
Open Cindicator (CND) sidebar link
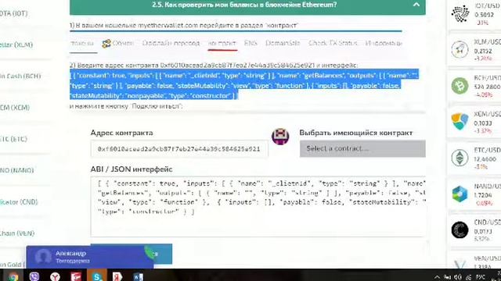click(x=19, y=201)
